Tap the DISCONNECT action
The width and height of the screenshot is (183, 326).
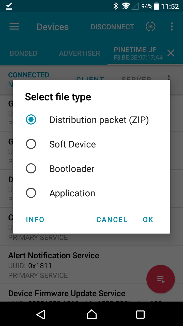click(x=112, y=27)
